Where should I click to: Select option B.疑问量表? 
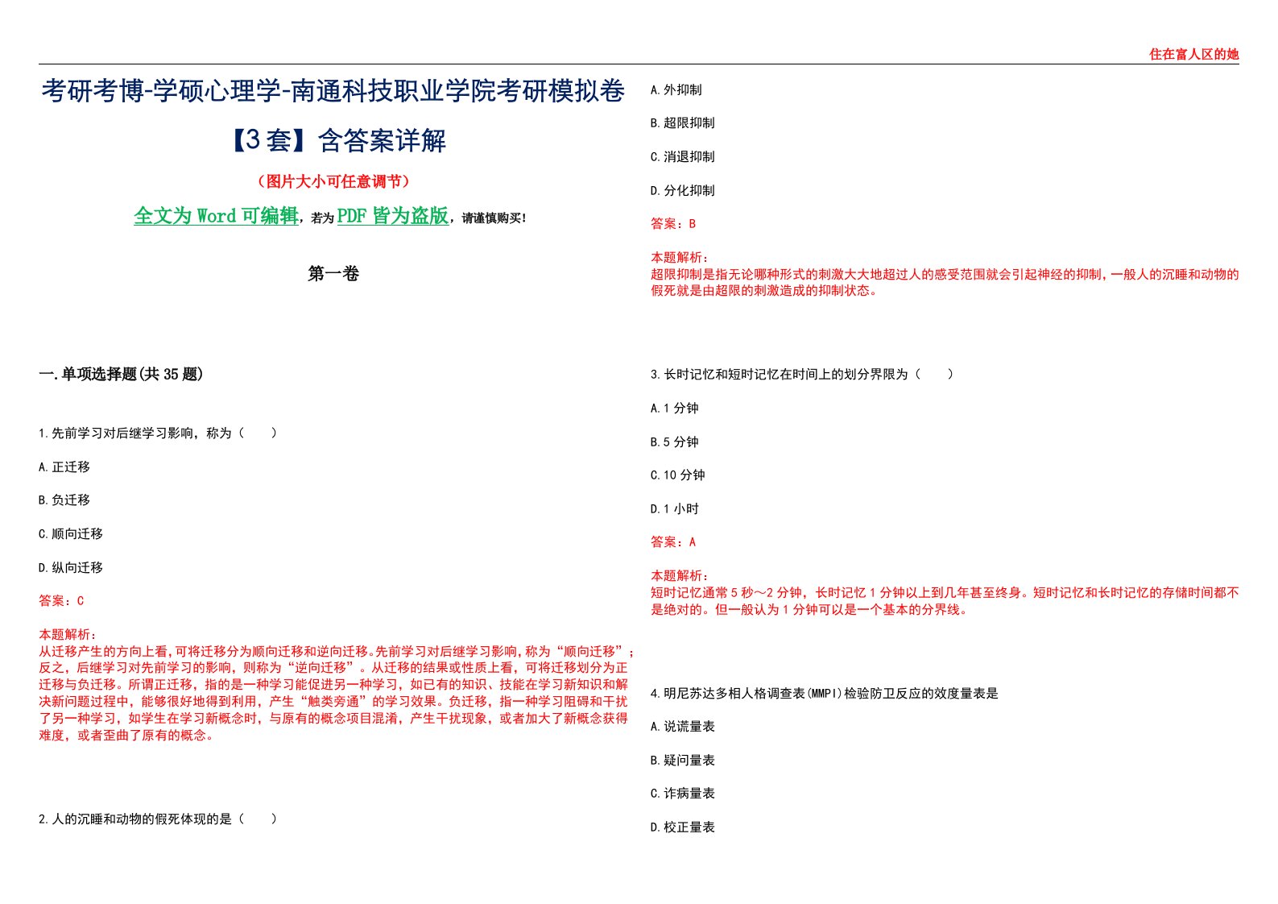click(683, 761)
